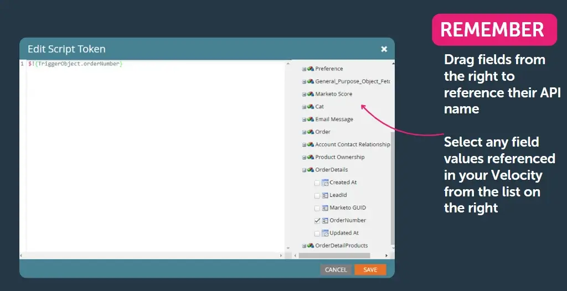The image size is (567, 291).
Task: Close the Edit Script Token dialog
Action: point(384,49)
